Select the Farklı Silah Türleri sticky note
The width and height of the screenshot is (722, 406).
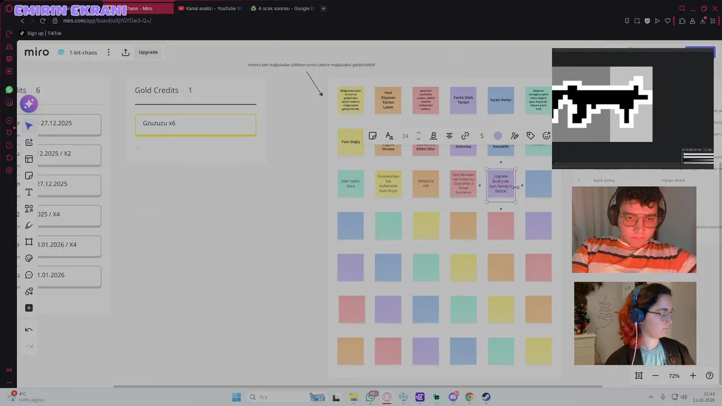(x=463, y=100)
